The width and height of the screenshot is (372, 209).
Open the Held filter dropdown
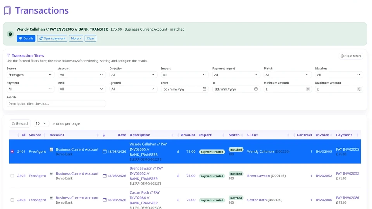point(81,89)
